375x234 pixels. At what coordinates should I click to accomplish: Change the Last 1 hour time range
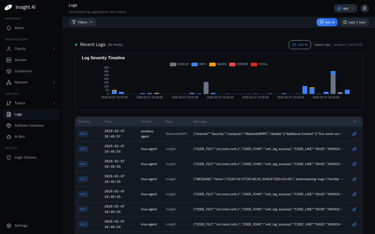click(354, 22)
